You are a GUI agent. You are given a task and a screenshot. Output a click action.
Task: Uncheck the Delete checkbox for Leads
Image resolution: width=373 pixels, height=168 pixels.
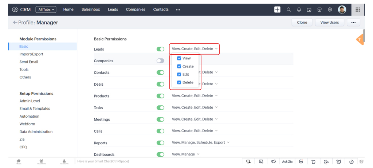coord(179,82)
